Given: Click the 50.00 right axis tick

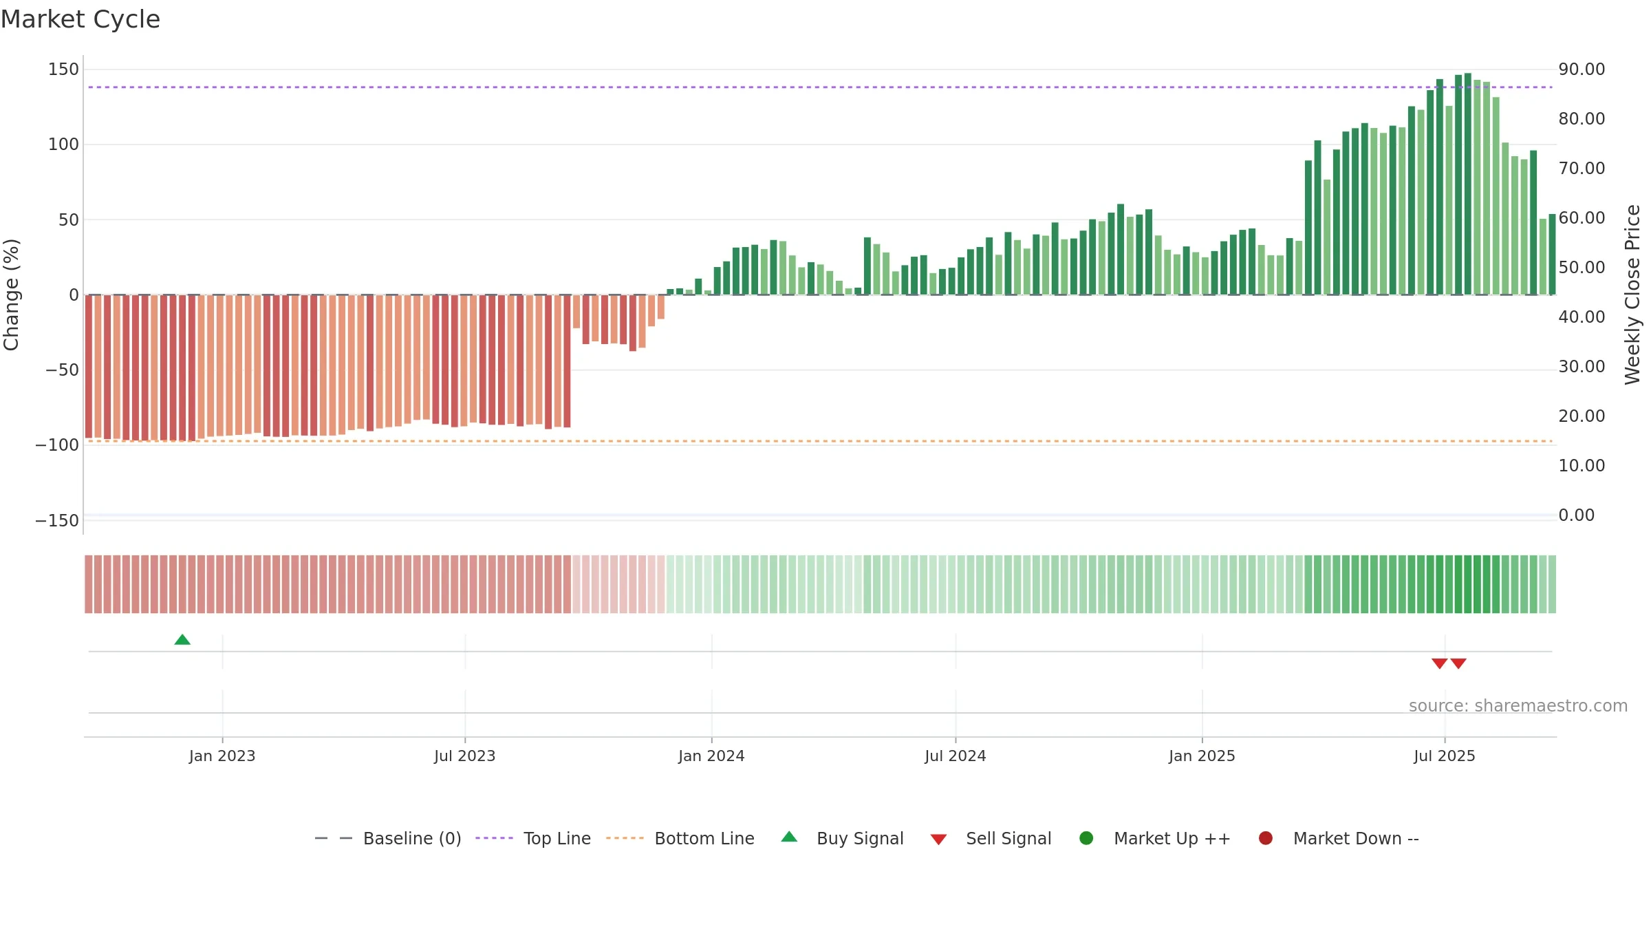Looking at the screenshot, I should coord(1582,268).
